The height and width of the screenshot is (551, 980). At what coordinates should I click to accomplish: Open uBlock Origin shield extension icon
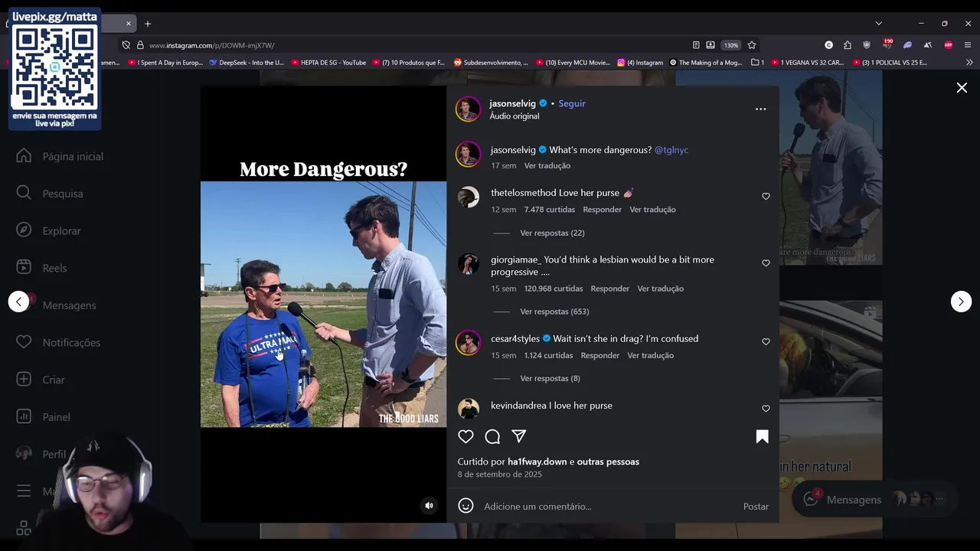pos(867,45)
